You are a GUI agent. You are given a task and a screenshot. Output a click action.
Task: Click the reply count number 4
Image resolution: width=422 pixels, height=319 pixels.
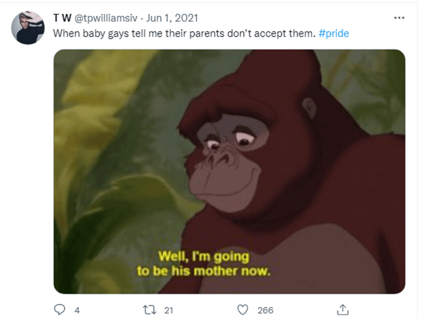coord(77,311)
